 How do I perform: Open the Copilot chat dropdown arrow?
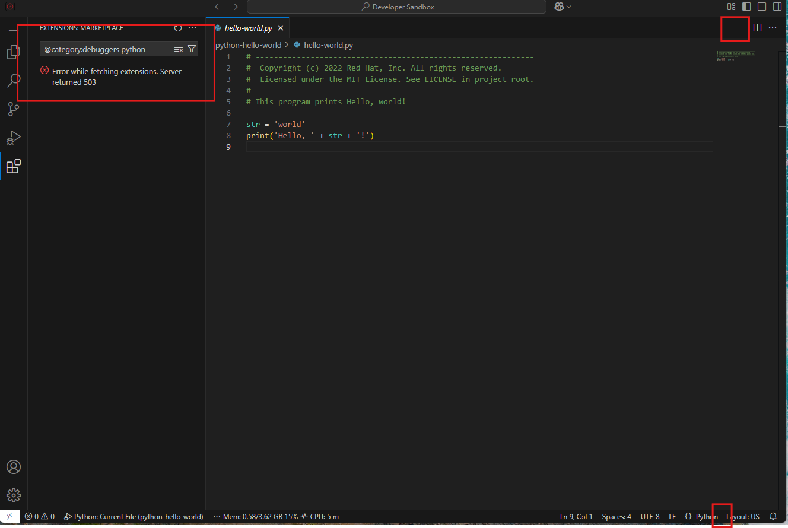[x=570, y=7]
